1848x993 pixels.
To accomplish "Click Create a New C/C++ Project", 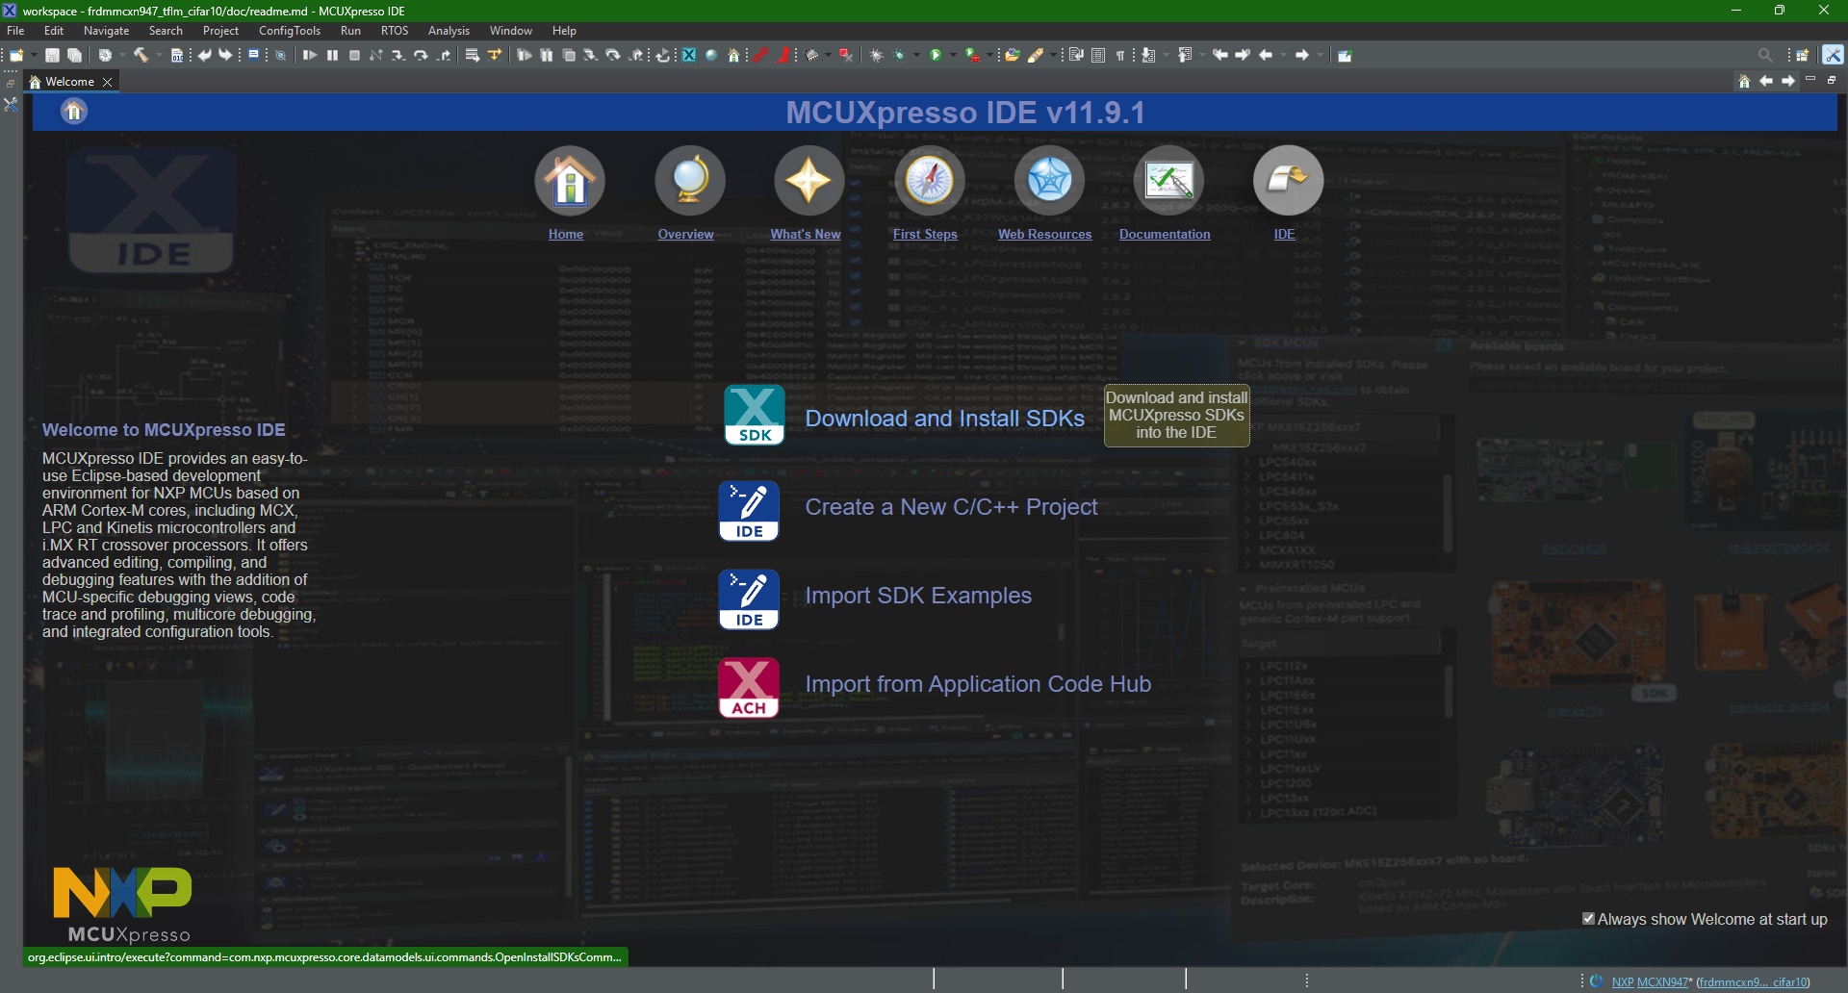I will (951, 507).
